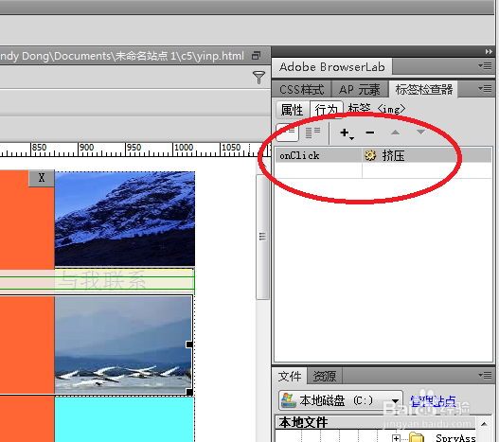
Task: Click the 850 mark on the horizontal ruler
Action: pos(39,148)
